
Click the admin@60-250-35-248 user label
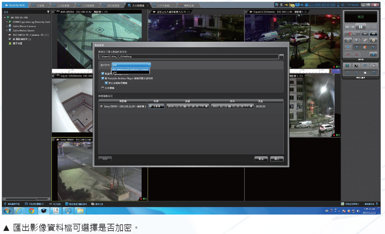tap(321, 5)
